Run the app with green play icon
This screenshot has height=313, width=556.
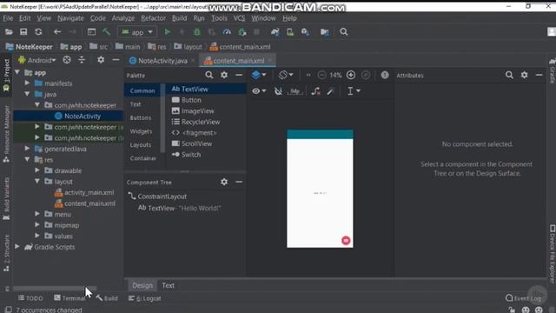(x=168, y=32)
